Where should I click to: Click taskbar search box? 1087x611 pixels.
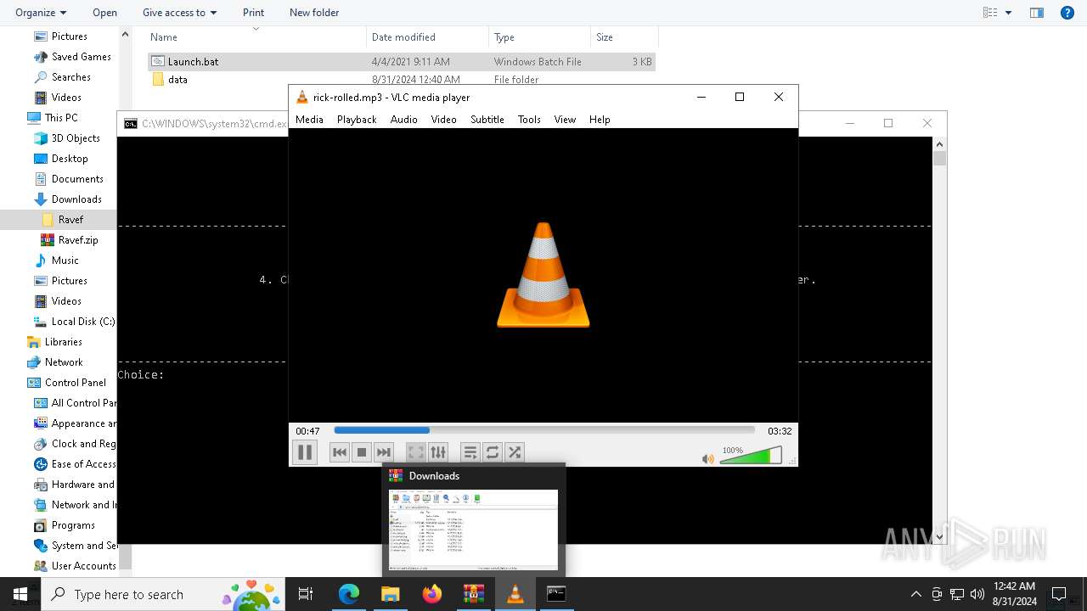click(163, 594)
